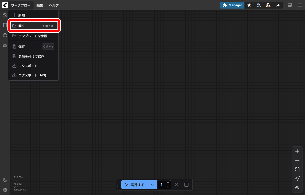Click the action bar drag handle dots
305x195 pixels.
pos(119,185)
